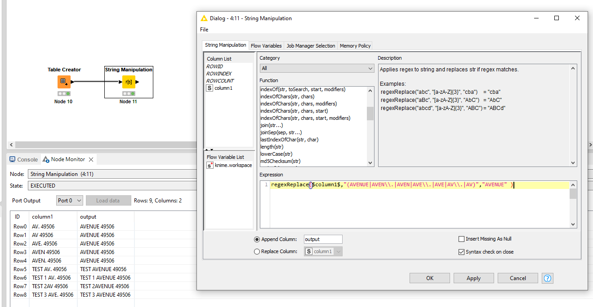
Task: Select function length(str)
Action: [x=272, y=147]
